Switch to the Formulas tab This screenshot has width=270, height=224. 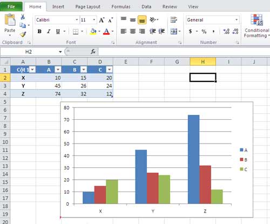[x=121, y=6]
